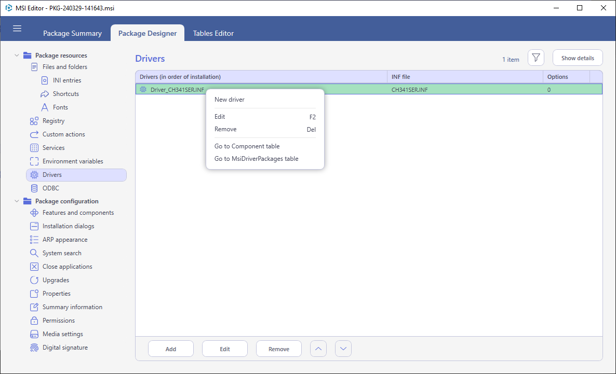Click the bottom Edit button
616x374 pixels.
(225, 349)
